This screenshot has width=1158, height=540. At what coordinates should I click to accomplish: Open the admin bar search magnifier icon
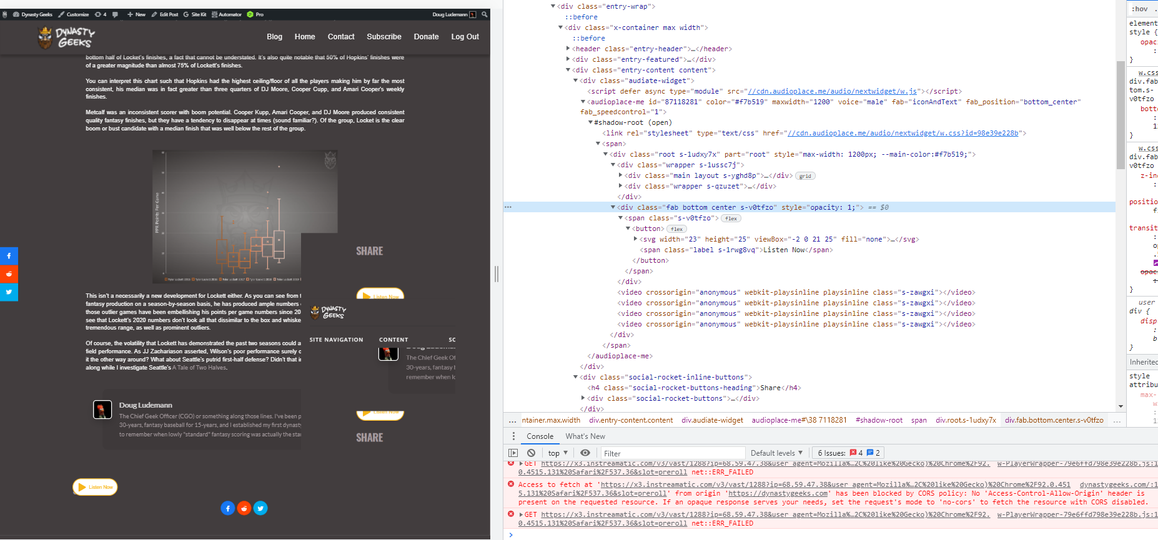point(484,14)
